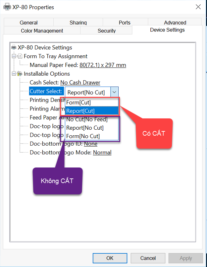Click the 80(72.1) x 297 mm value
Screen dimensions: 207x267
click(103, 65)
